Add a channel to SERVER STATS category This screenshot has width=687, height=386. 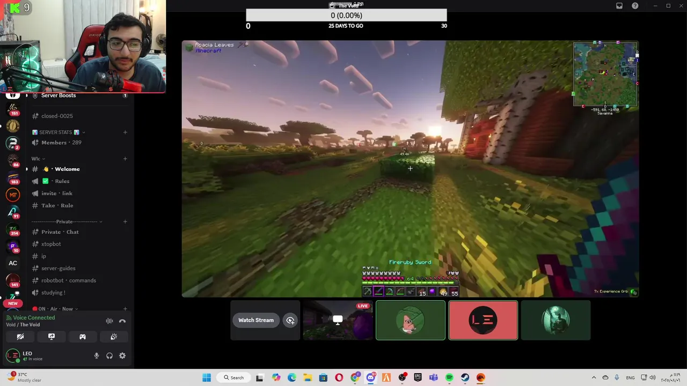pos(125,132)
